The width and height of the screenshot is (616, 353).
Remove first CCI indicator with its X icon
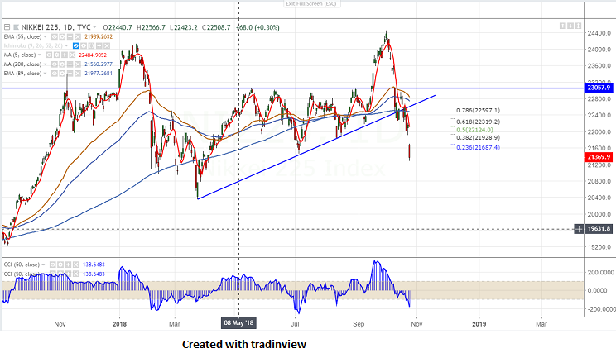(x=76, y=265)
